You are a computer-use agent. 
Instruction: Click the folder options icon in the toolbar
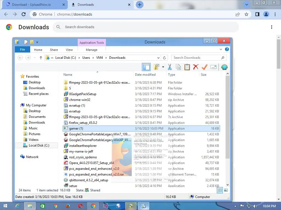tap(156, 67)
